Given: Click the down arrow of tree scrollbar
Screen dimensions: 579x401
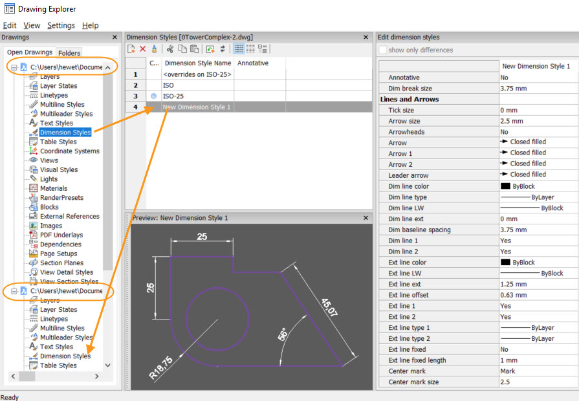Looking at the screenshot, I should pyautogui.click(x=108, y=365).
